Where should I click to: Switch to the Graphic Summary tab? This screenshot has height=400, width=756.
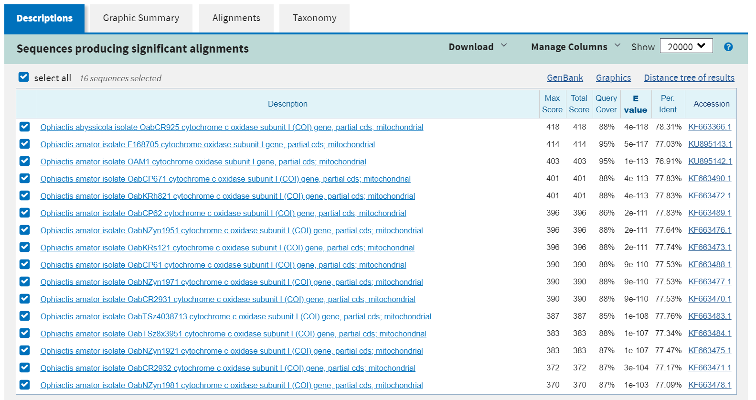(141, 18)
